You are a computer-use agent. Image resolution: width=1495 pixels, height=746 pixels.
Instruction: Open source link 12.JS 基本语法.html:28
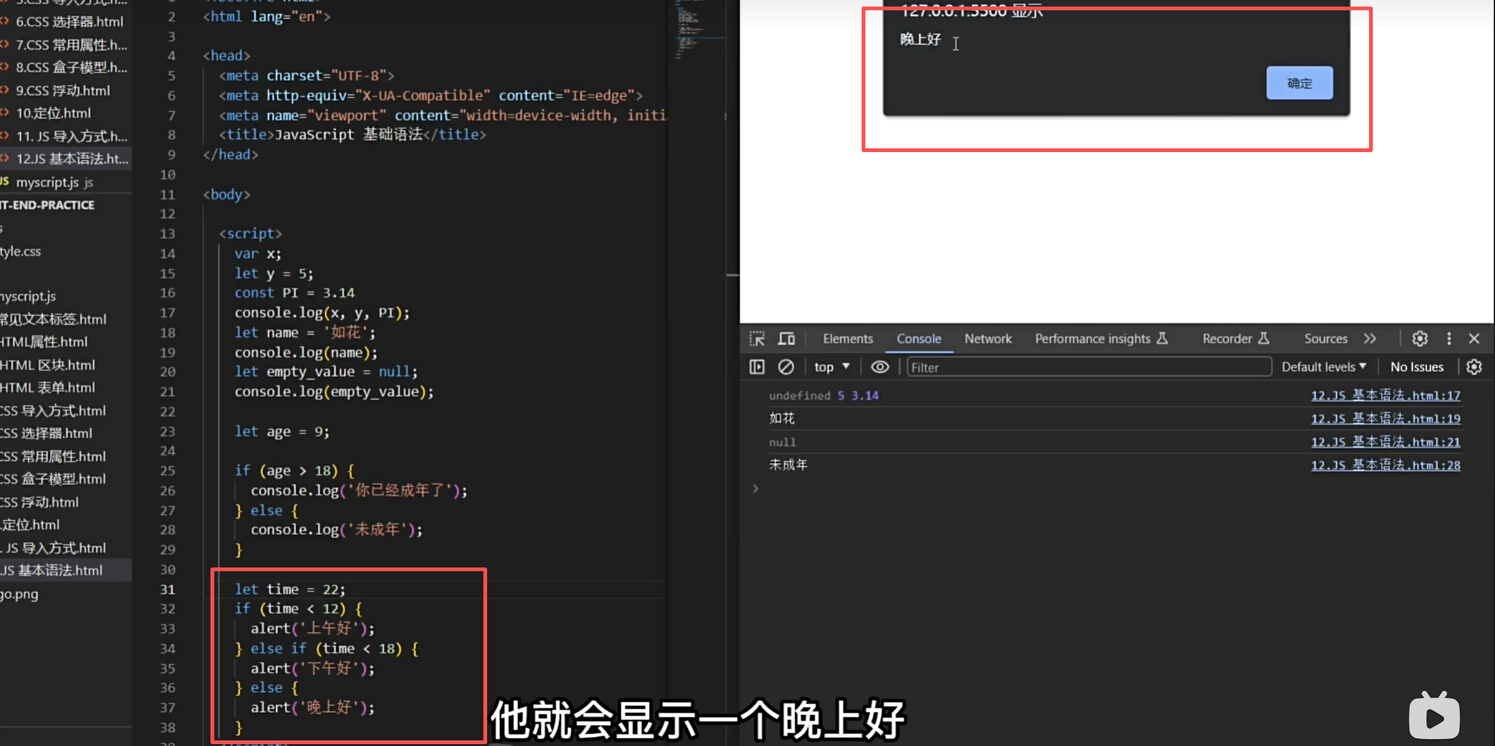tap(1385, 465)
